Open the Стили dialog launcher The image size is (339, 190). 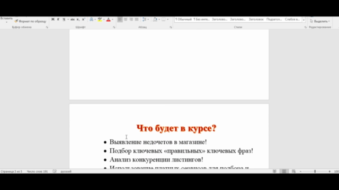click(x=306, y=27)
